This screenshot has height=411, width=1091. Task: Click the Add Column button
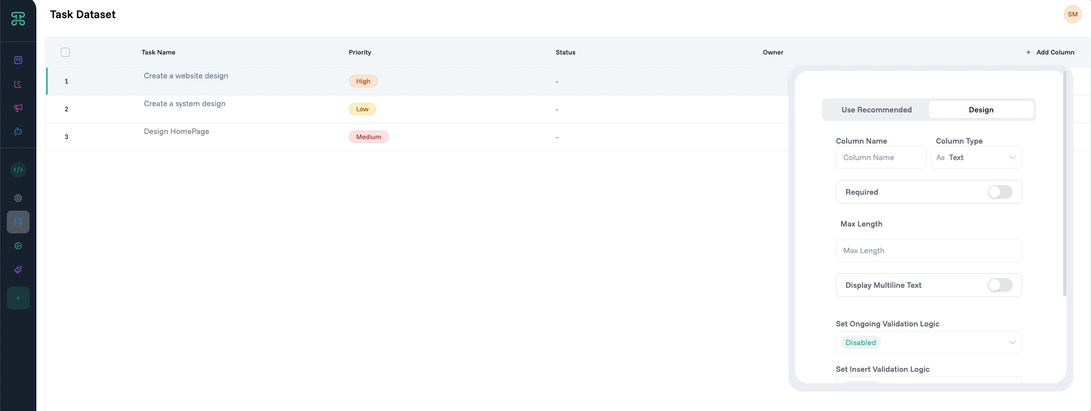(1050, 52)
